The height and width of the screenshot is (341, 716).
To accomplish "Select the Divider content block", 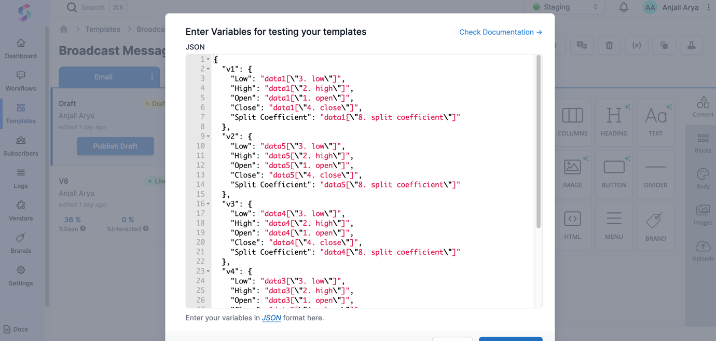I will (656, 174).
